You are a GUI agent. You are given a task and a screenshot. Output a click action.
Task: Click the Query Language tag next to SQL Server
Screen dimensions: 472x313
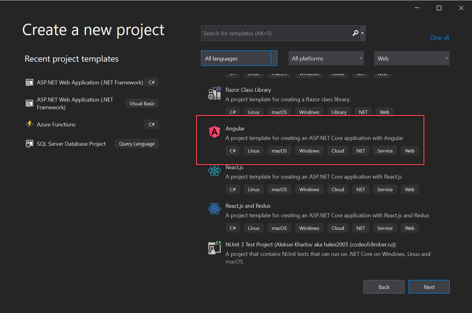136,143
